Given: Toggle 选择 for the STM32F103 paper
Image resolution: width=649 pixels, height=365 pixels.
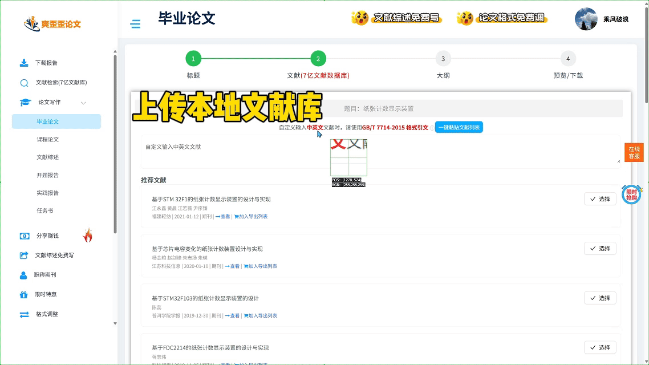Looking at the screenshot, I should pos(599,298).
